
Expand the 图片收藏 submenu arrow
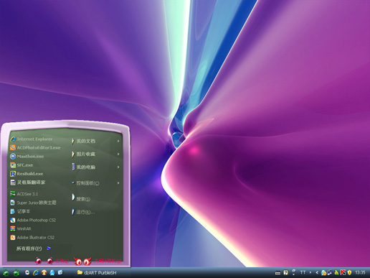[x=118, y=154]
